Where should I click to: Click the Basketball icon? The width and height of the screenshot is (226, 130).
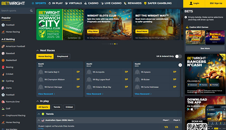tap(3, 60)
